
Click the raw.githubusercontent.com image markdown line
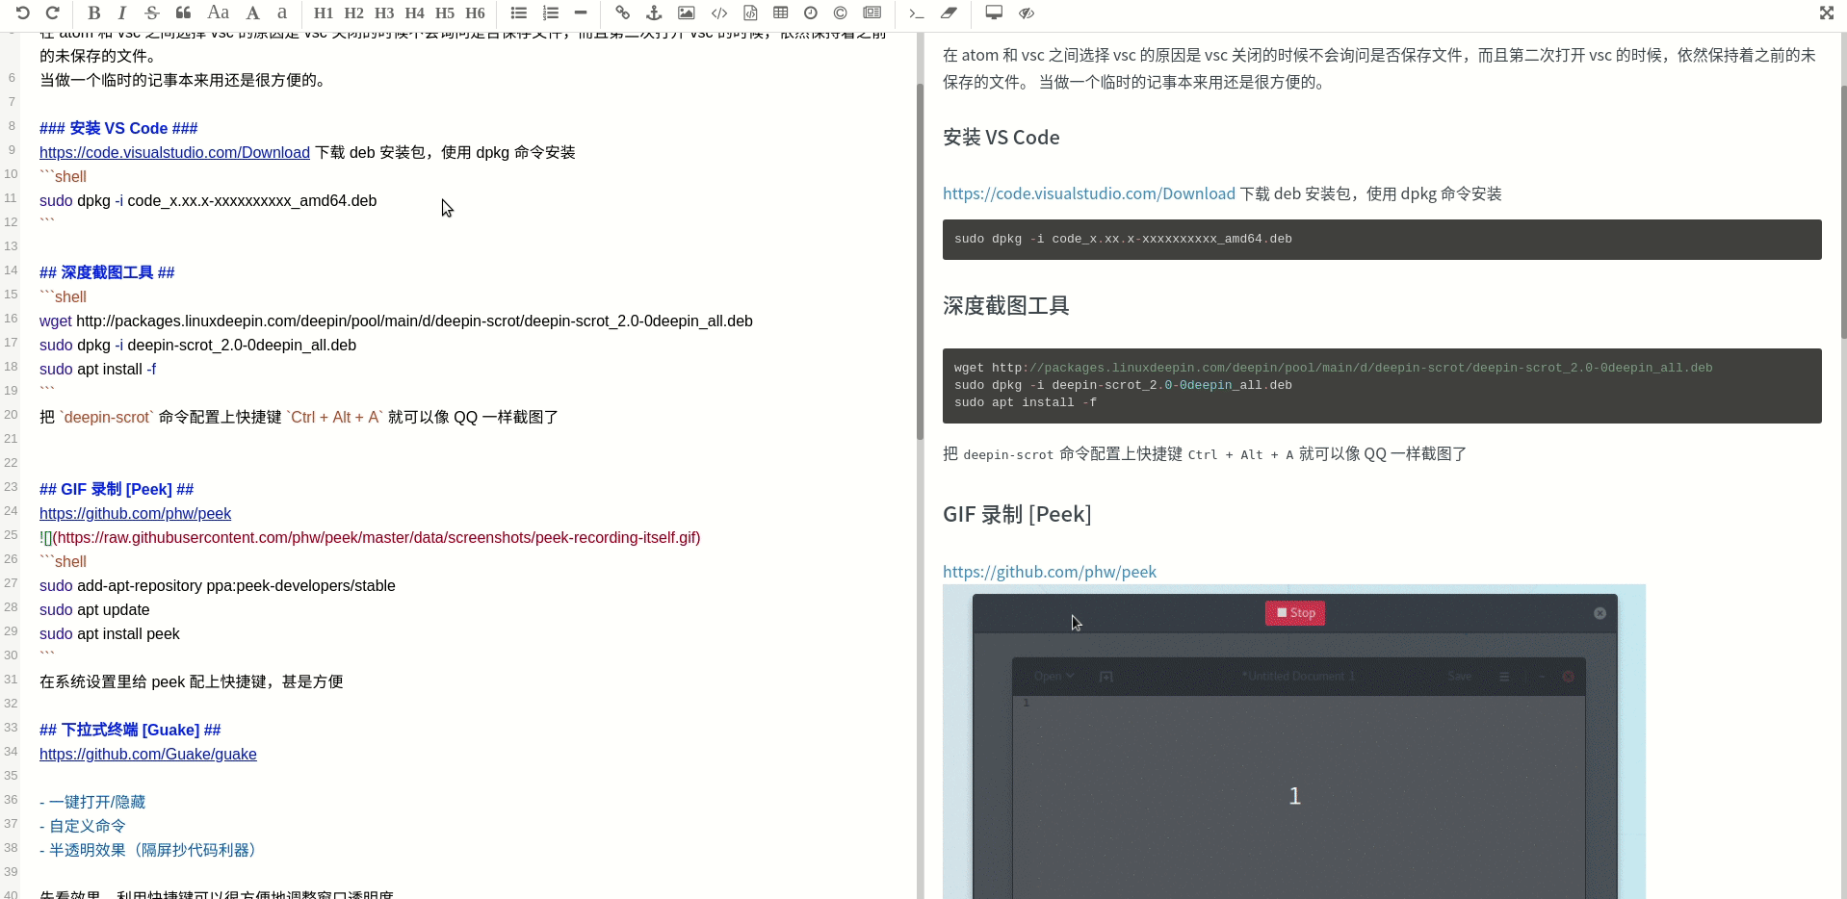[370, 537]
